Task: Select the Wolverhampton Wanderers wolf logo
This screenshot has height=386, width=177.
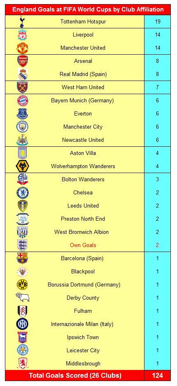Action: click(x=22, y=166)
